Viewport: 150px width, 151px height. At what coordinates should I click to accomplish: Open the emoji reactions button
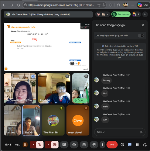[74, 145]
